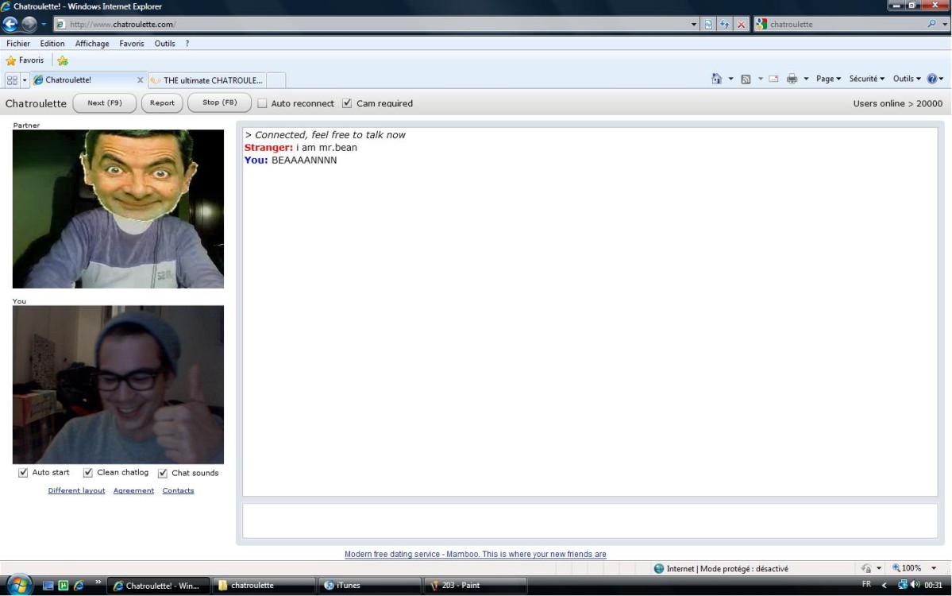This screenshot has height=596, width=952.
Task: Close the Chatroulette! tab with its X
Action: click(141, 80)
